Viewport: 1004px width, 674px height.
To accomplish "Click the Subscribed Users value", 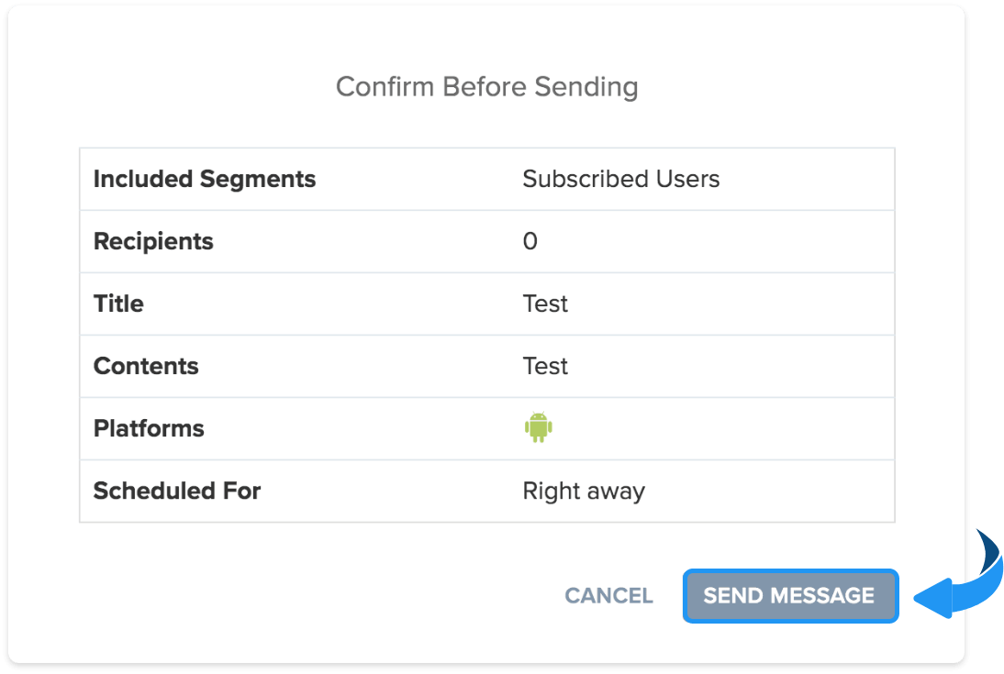I will 621,179.
